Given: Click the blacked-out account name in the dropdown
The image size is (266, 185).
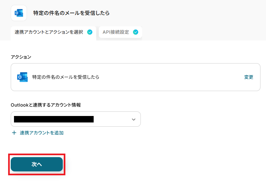Looking at the screenshot, I should (x=54, y=119).
